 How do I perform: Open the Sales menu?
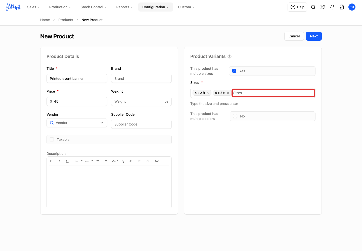[33, 7]
